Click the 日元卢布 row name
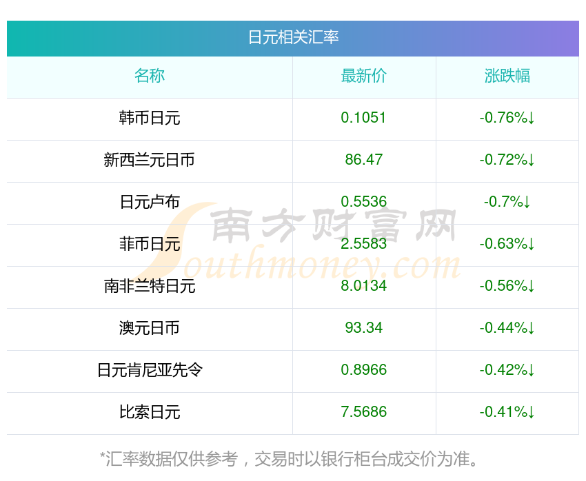 150,202
